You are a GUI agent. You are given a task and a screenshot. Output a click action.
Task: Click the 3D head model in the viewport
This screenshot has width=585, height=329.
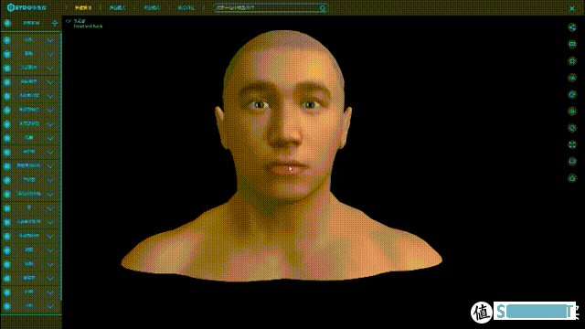point(282,156)
